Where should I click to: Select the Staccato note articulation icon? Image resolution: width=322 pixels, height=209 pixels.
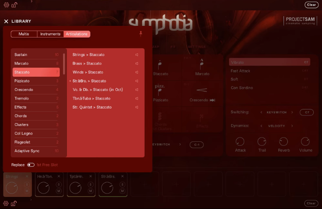click(x=160, y=65)
